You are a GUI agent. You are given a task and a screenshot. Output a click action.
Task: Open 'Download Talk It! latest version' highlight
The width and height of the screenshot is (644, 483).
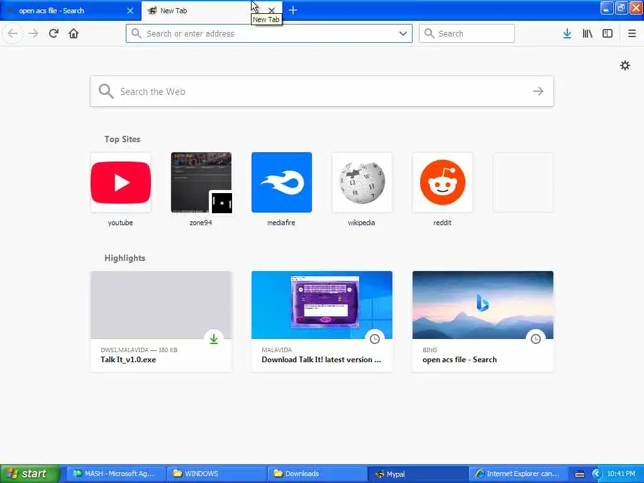click(x=322, y=321)
